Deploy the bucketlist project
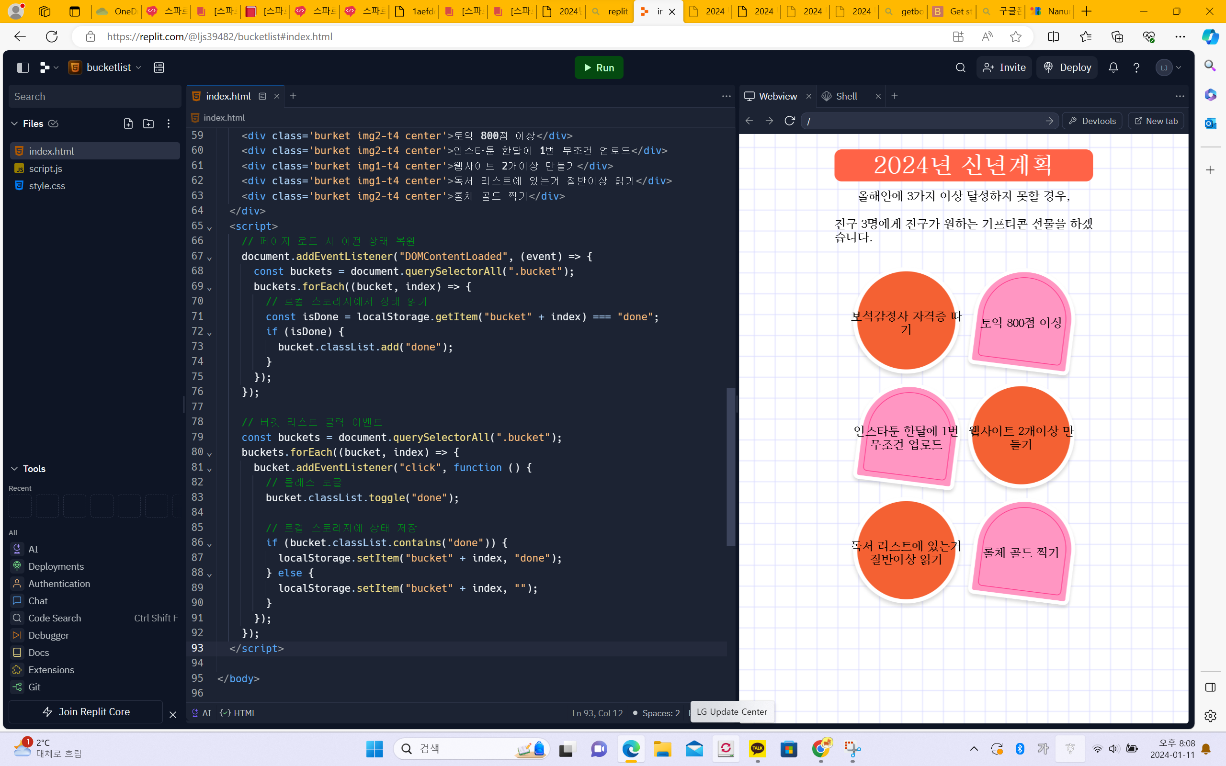Image resolution: width=1226 pixels, height=766 pixels. coord(1067,68)
